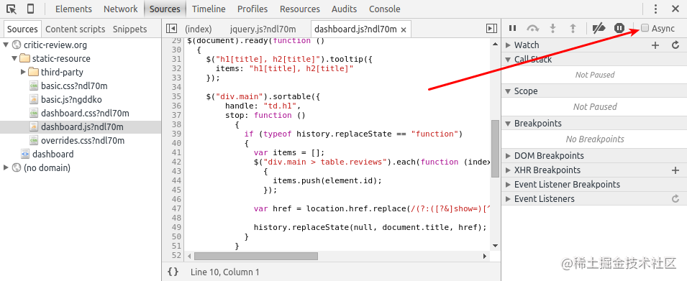The height and width of the screenshot is (281, 687).
Task: Click the inspect element cursor icon
Action: (x=12, y=9)
